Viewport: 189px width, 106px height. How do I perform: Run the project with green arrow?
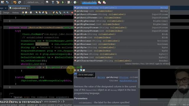click(63, 2)
